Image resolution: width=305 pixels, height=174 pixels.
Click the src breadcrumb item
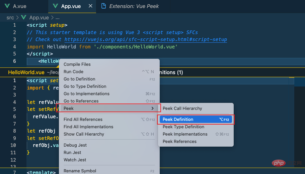point(10,17)
